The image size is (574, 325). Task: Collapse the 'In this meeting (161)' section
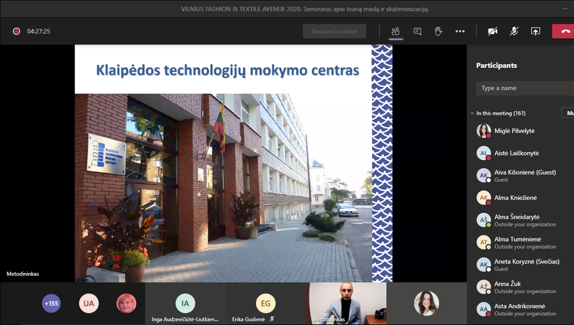tap(472, 113)
